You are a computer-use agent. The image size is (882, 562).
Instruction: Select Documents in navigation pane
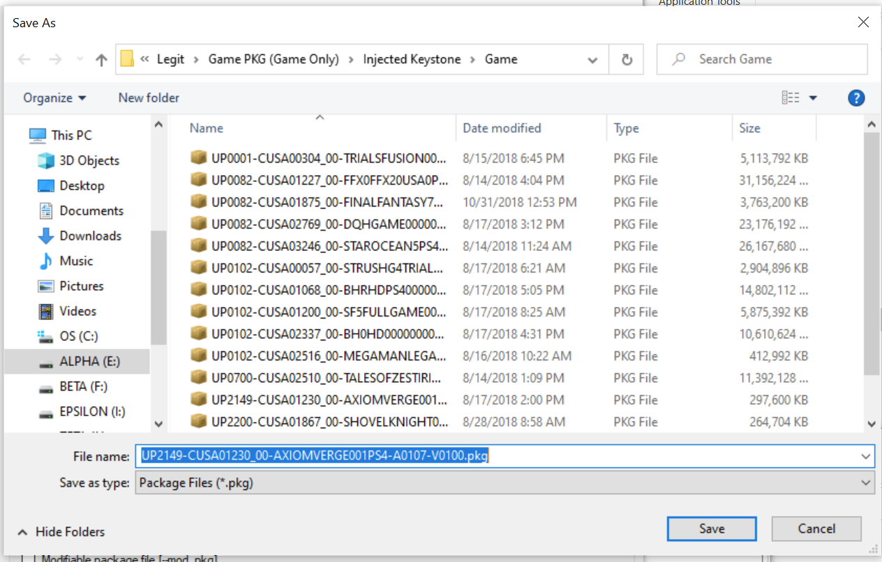[91, 211]
